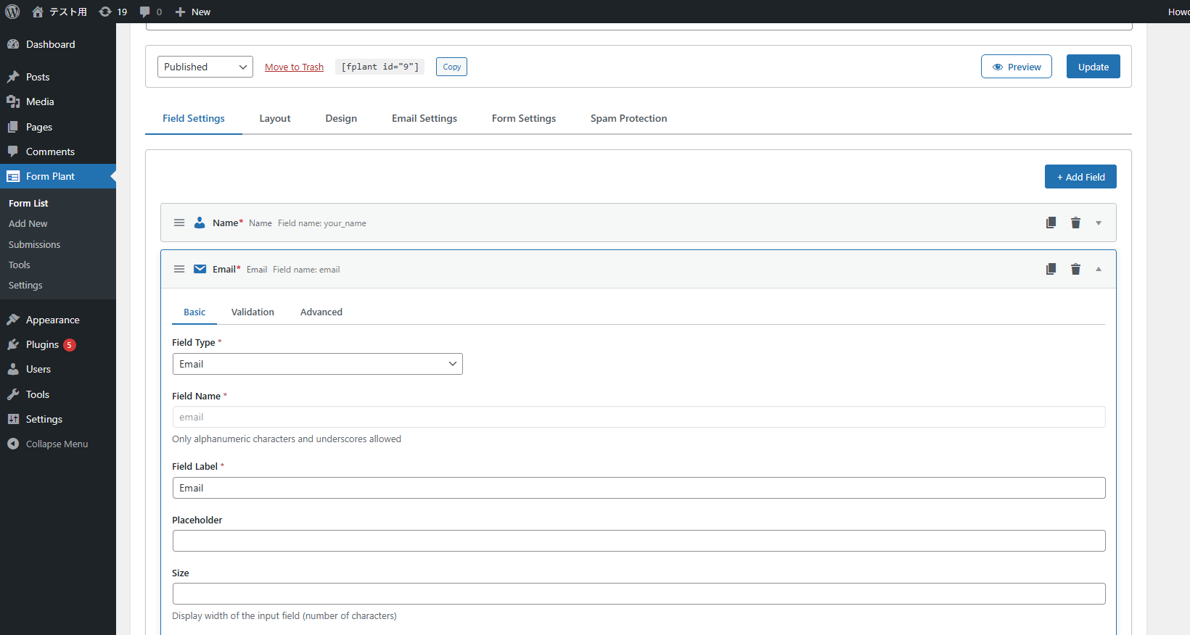Open Dashboard in the sidebar

(58, 44)
